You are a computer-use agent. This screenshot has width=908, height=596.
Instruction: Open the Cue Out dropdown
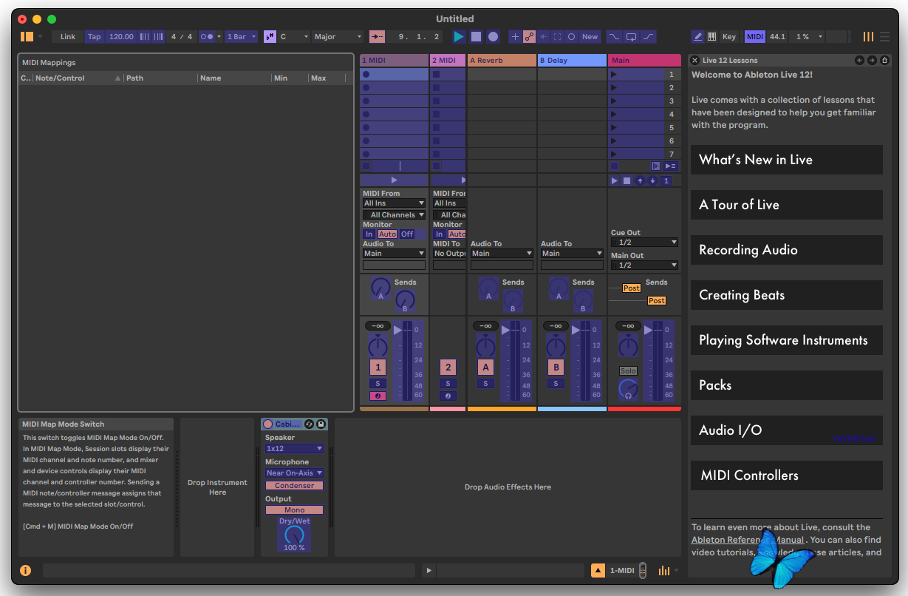pos(644,243)
